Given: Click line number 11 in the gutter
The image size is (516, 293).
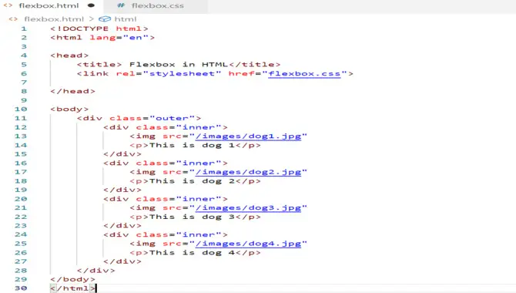Looking at the screenshot, I should pyautogui.click(x=21, y=118).
